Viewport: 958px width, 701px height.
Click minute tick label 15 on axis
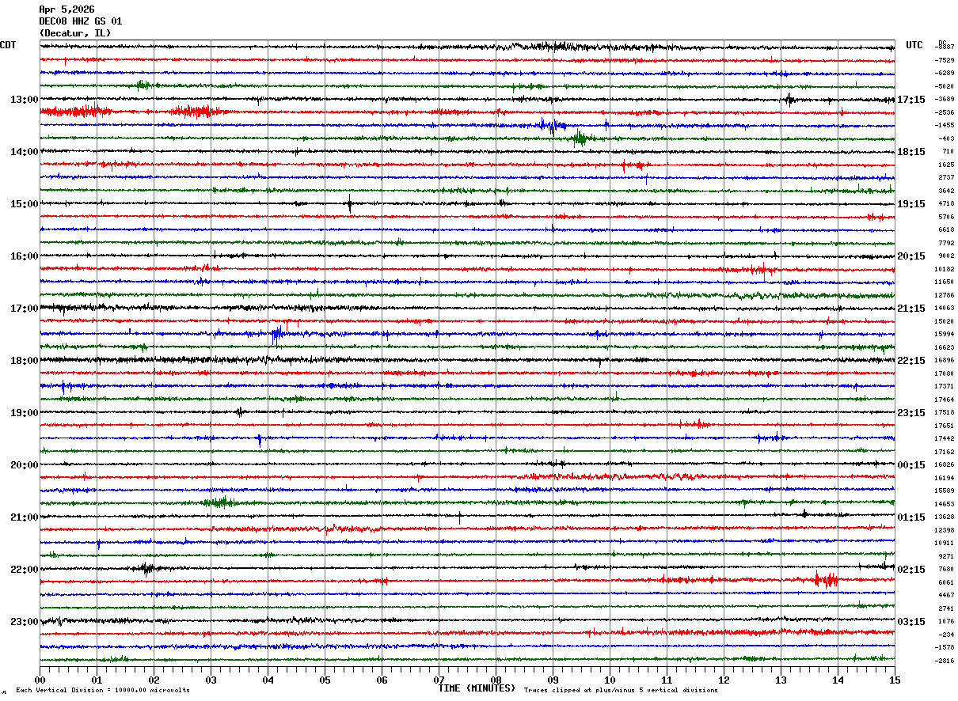pyautogui.click(x=895, y=680)
